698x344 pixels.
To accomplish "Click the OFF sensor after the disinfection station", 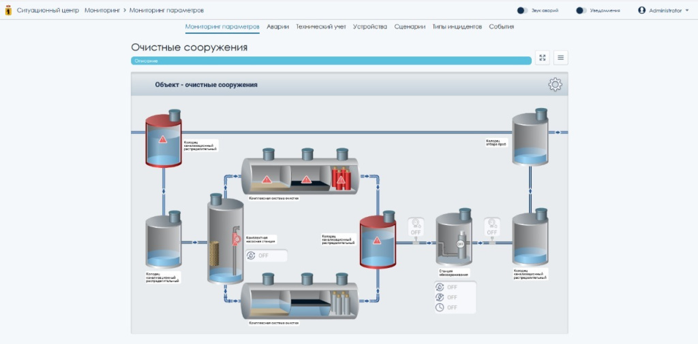I will coord(492,227).
